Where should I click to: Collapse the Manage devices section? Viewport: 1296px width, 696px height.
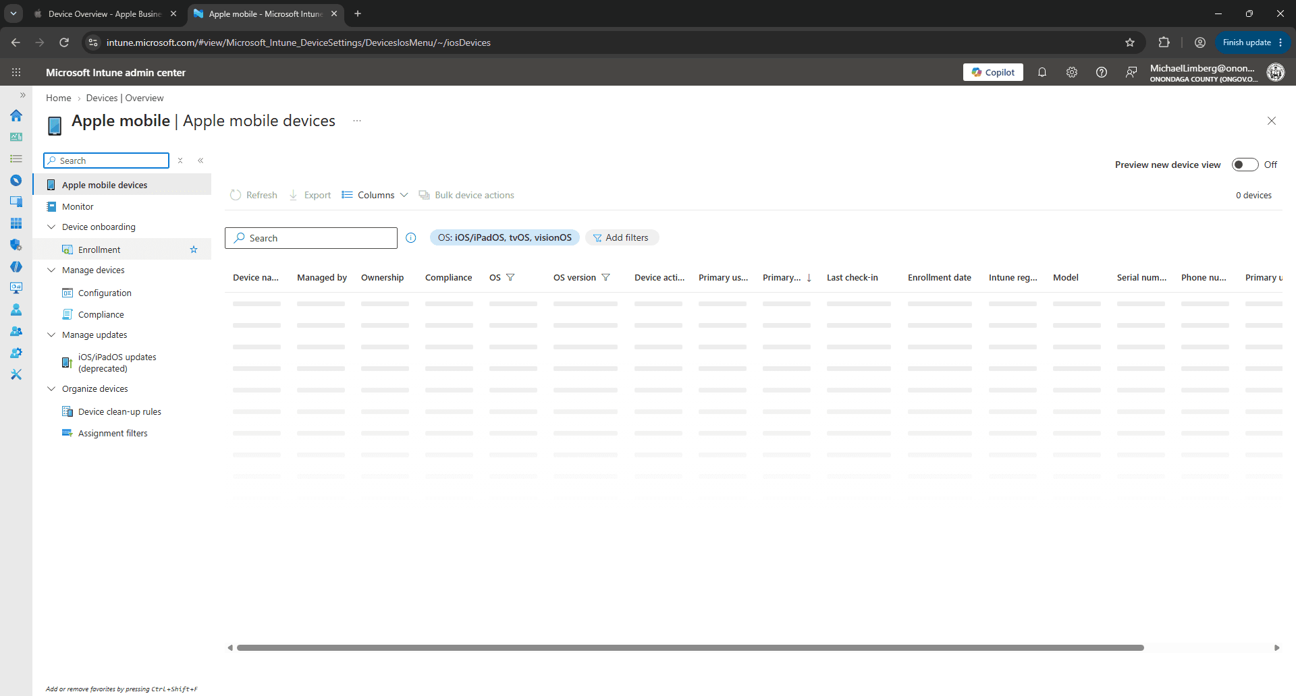coord(51,270)
